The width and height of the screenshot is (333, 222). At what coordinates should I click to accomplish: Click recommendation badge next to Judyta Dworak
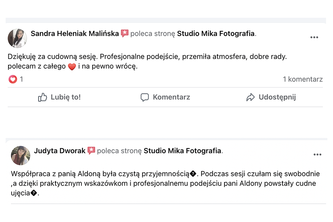(91, 150)
